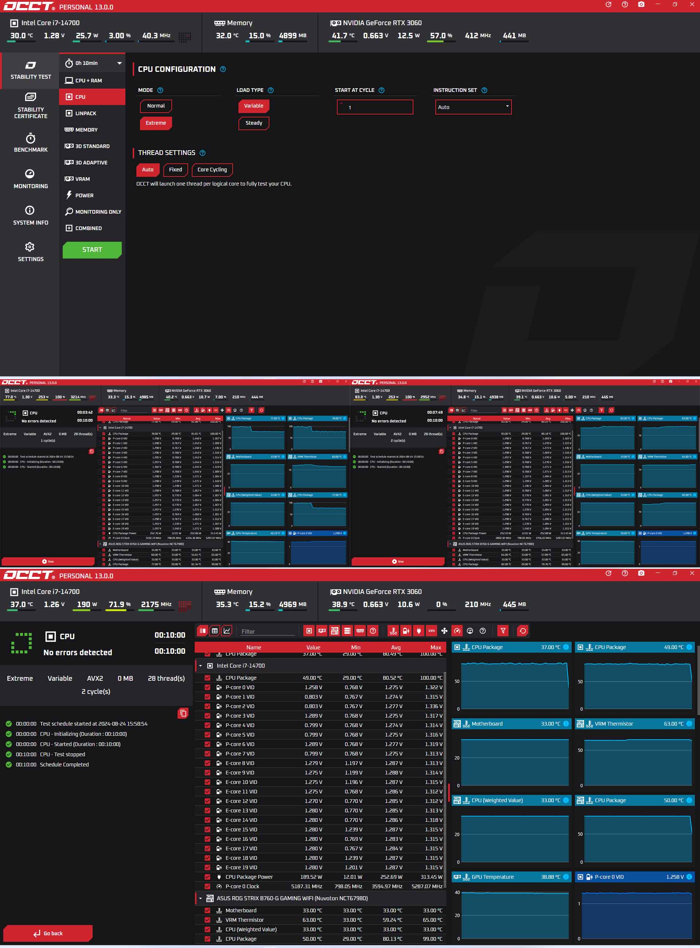Click the sensor Filter text field

click(x=267, y=632)
